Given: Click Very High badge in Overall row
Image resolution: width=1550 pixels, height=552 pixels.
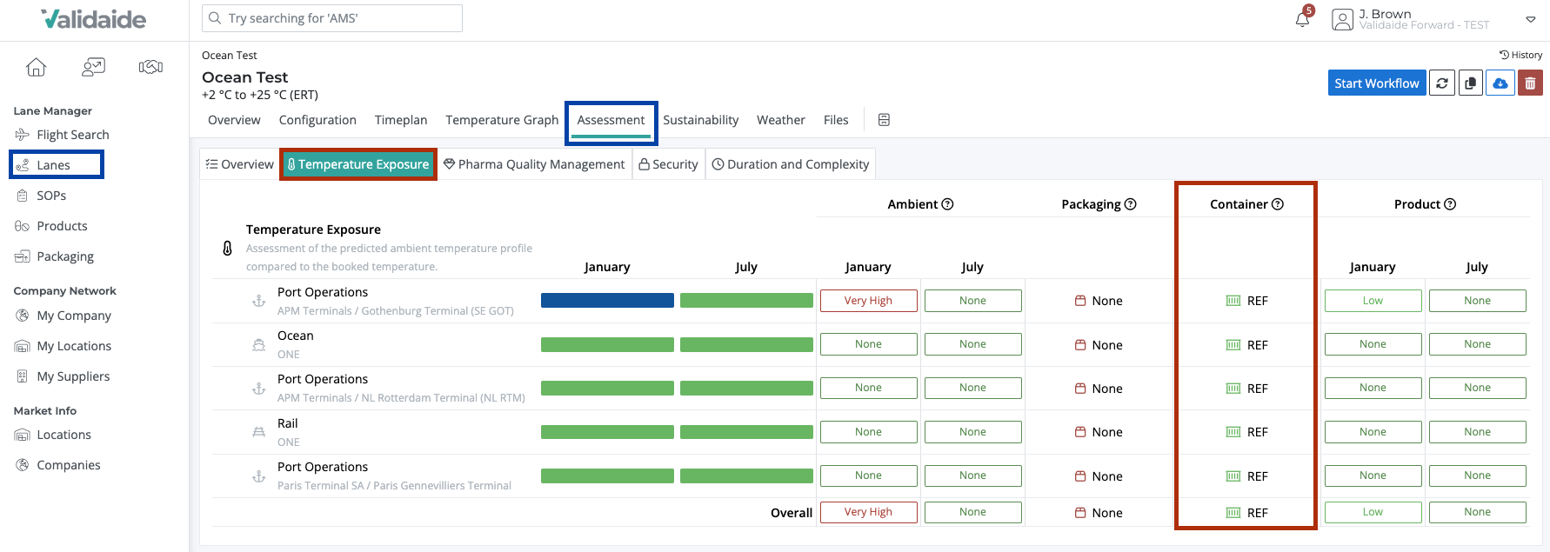Looking at the screenshot, I should (868, 512).
